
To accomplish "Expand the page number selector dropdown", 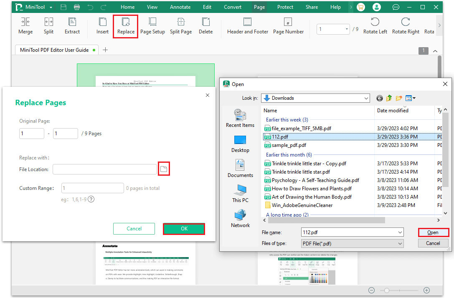I will click(347, 29).
